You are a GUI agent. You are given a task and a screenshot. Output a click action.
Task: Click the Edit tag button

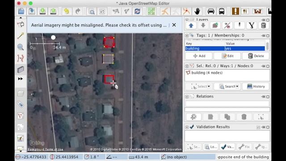click(x=227, y=56)
